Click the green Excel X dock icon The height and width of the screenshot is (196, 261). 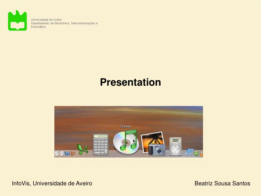pos(82,149)
